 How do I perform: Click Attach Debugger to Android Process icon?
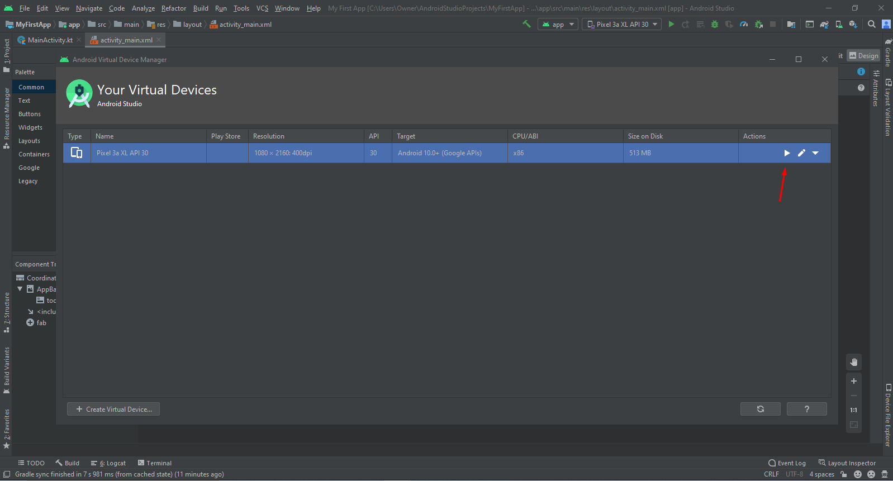[x=758, y=25]
